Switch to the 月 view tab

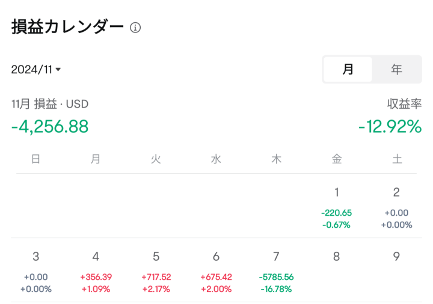348,69
